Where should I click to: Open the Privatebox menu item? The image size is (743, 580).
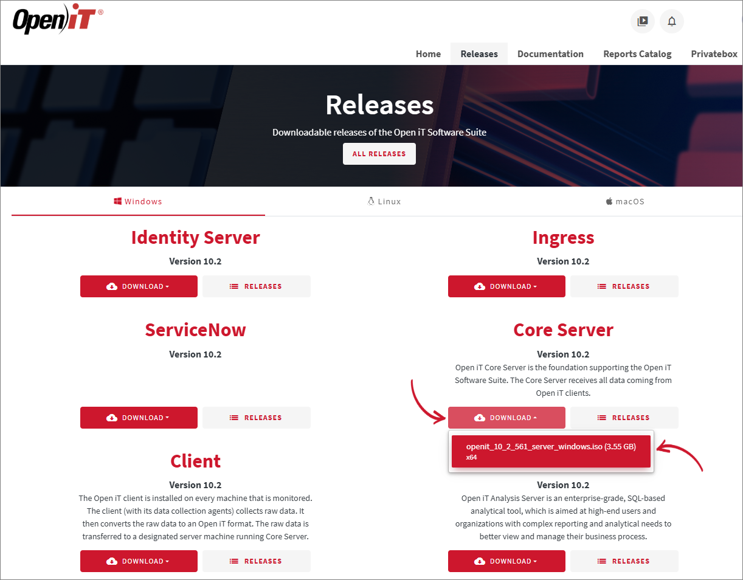(x=714, y=54)
